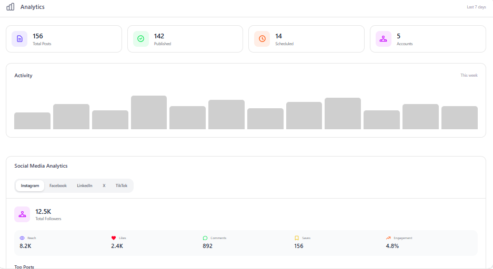Click the Saves bookmark icon
The width and height of the screenshot is (493, 269).
coord(297,238)
